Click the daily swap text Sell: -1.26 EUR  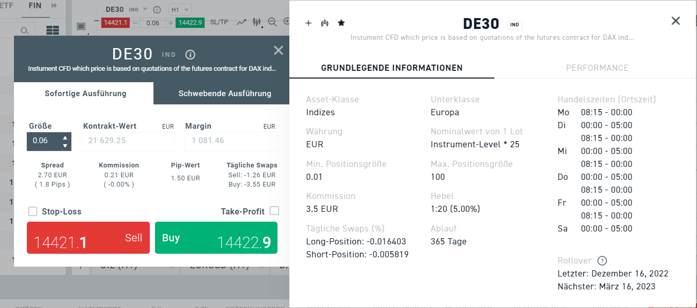click(252, 175)
